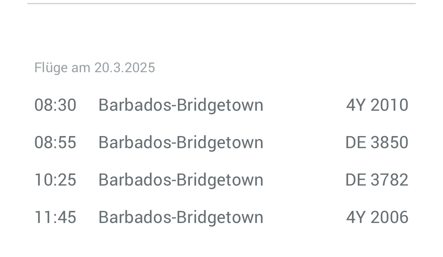Select the word Barbados in DE 3850 row
This screenshot has width=443, height=257.
[135, 142]
